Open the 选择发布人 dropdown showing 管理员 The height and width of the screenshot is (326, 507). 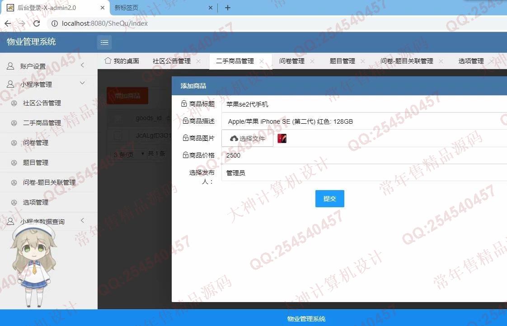click(x=364, y=173)
